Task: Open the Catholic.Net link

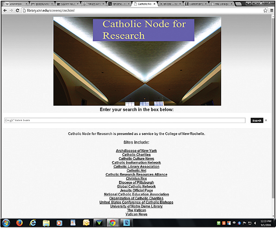Action: (x=136, y=170)
